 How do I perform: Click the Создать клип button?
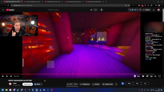108,84
